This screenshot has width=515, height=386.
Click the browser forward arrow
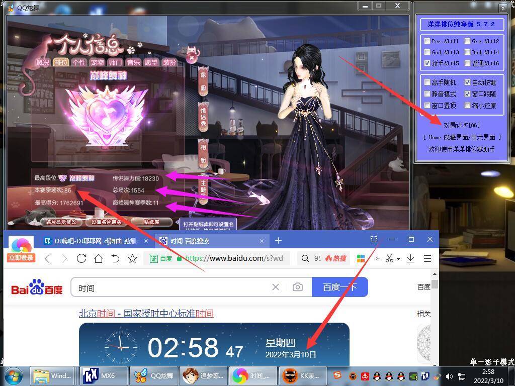pyautogui.click(x=64, y=259)
